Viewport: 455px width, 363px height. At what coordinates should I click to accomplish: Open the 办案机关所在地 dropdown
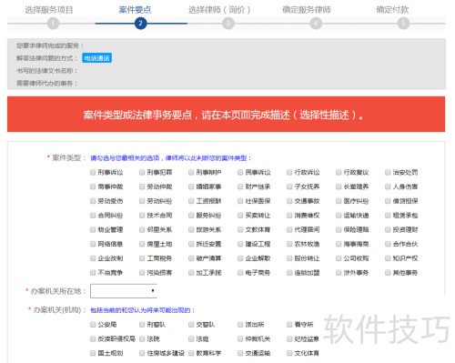point(124,291)
